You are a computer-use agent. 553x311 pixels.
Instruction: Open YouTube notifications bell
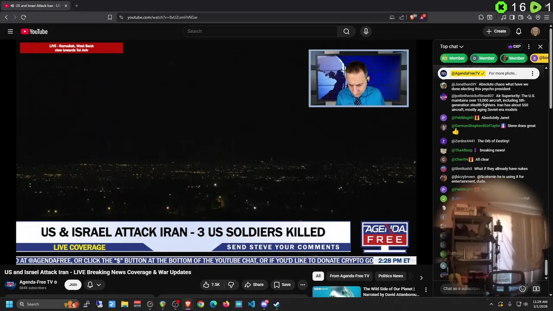[x=518, y=31]
